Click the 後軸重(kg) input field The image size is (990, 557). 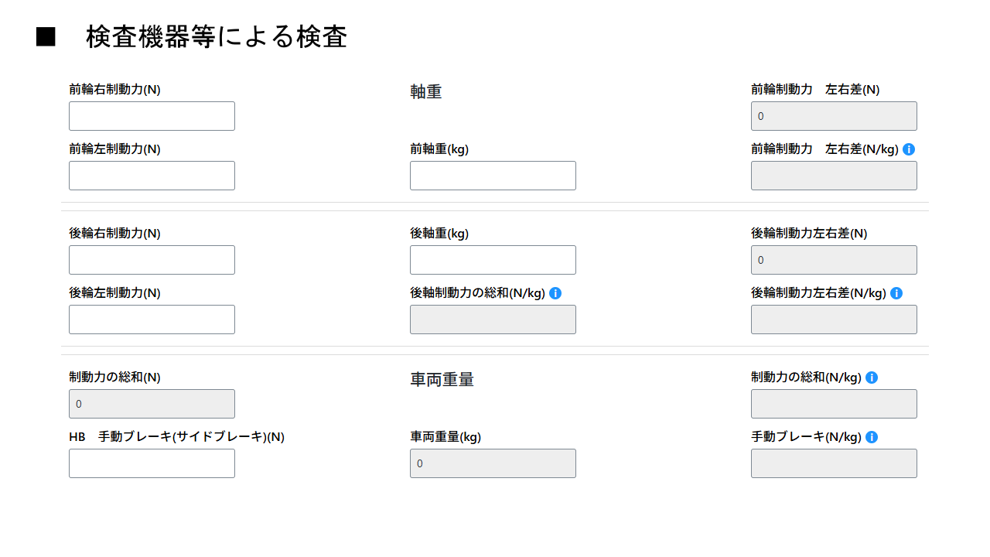click(493, 260)
